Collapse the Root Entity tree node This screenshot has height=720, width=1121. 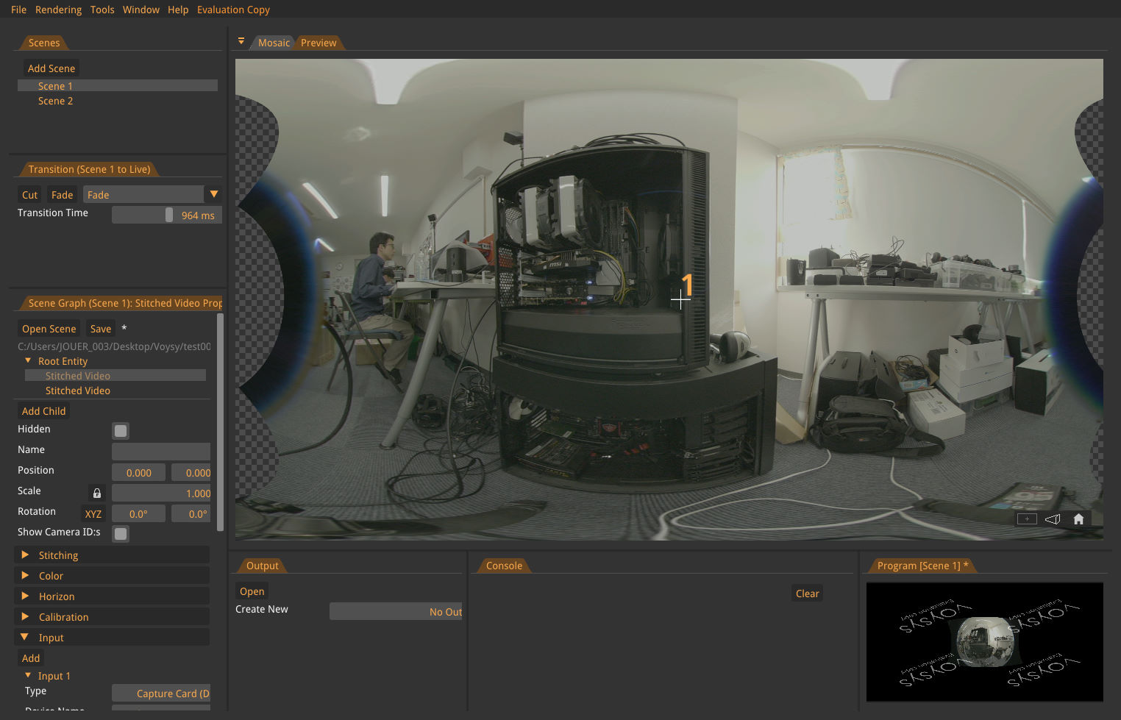[28, 361]
